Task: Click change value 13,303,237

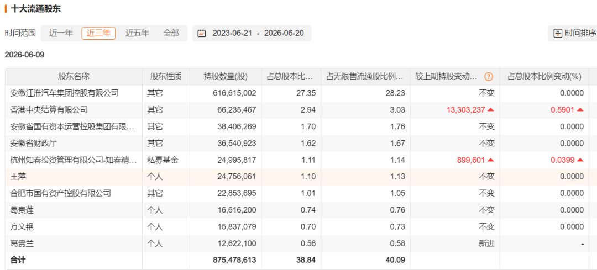Action: coord(466,110)
